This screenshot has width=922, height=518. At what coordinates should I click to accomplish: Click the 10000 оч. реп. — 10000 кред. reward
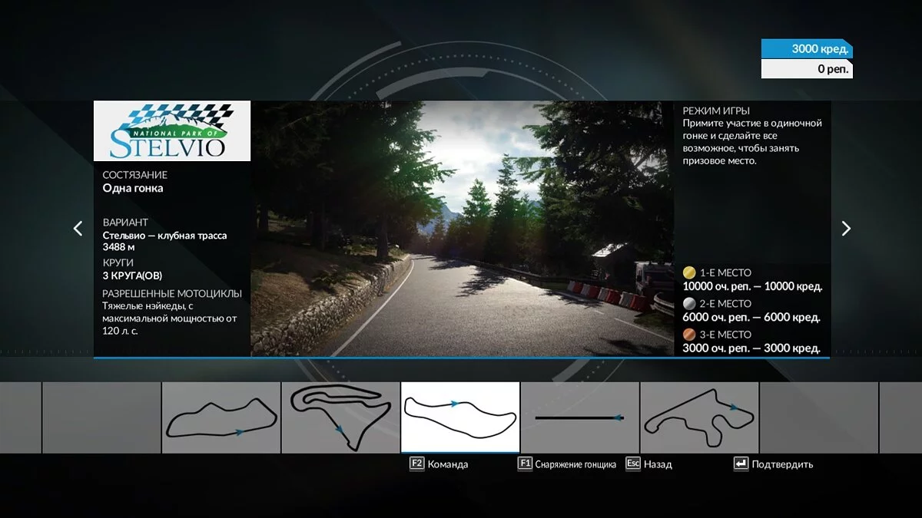752,286
